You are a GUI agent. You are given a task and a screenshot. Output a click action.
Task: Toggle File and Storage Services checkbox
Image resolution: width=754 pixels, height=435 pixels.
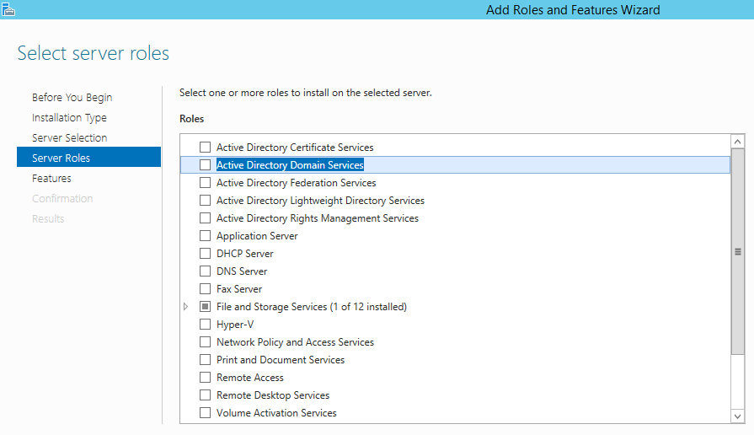point(205,307)
